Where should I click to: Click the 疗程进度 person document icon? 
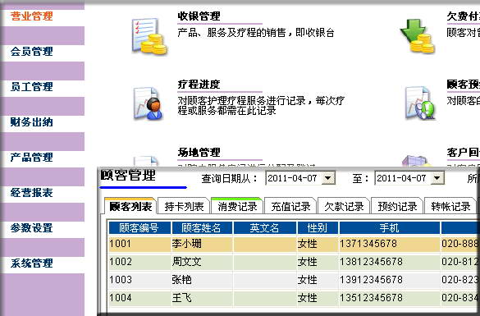point(149,103)
